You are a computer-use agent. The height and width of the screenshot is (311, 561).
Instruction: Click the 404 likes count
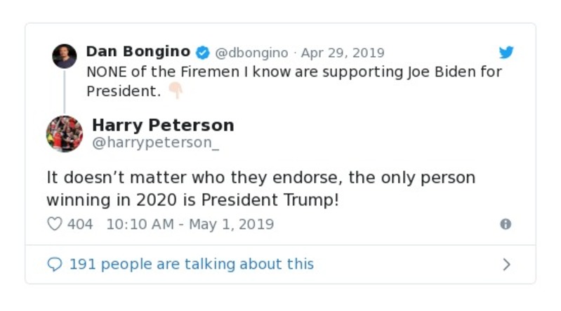click(x=80, y=225)
